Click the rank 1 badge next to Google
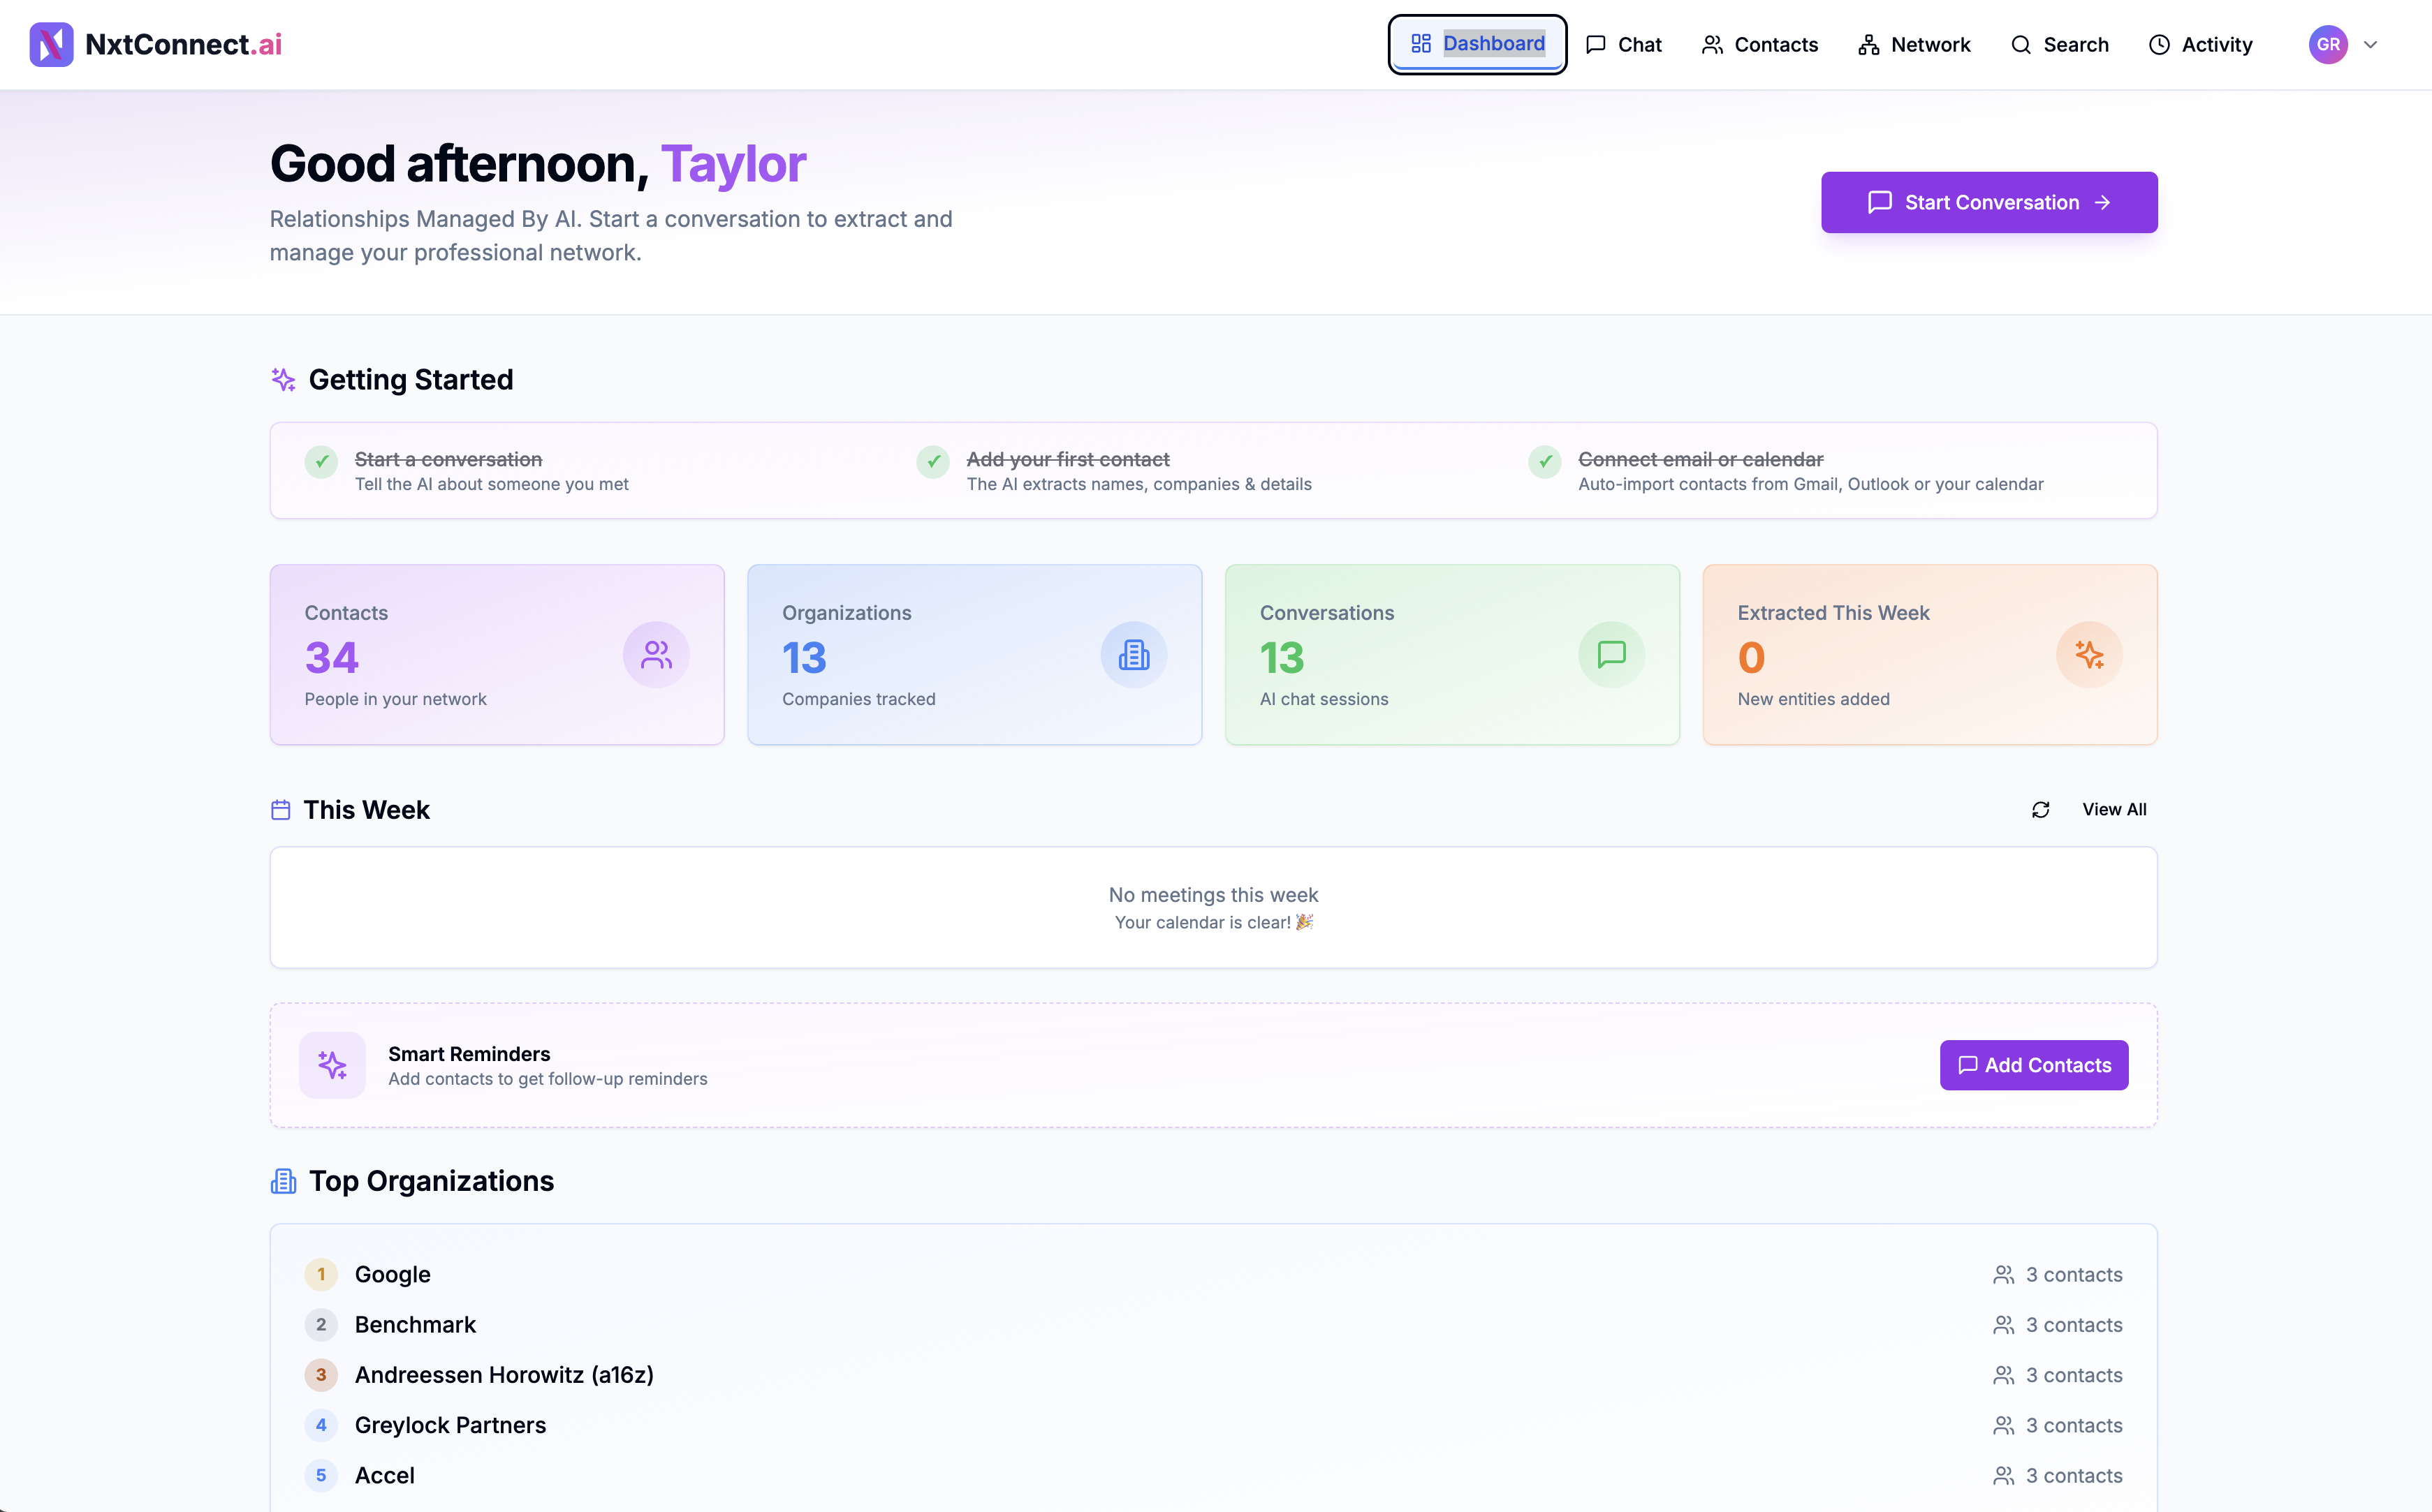Screen dimensions: 2432x1512 coord(321,1274)
